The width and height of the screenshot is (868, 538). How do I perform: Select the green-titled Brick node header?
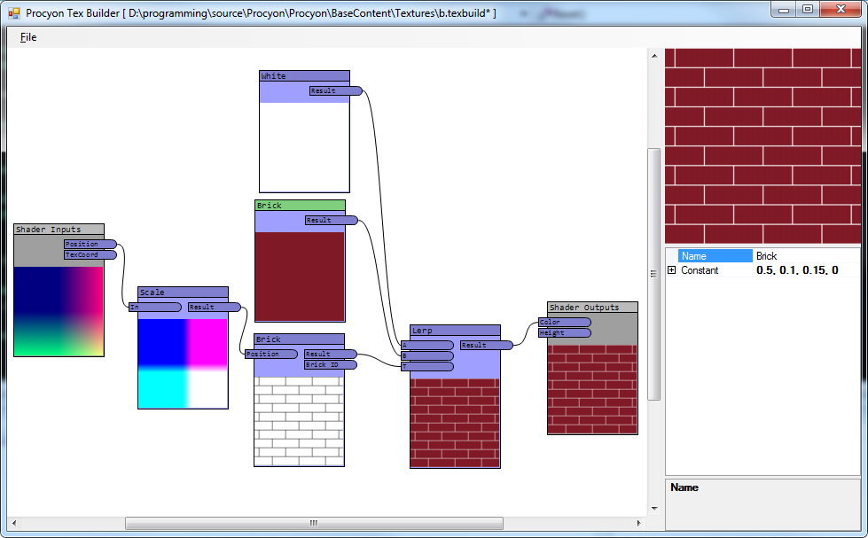click(x=300, y=206)
